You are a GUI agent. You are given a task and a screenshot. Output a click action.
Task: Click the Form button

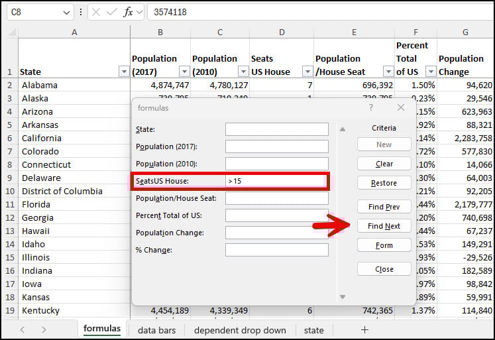384,245
